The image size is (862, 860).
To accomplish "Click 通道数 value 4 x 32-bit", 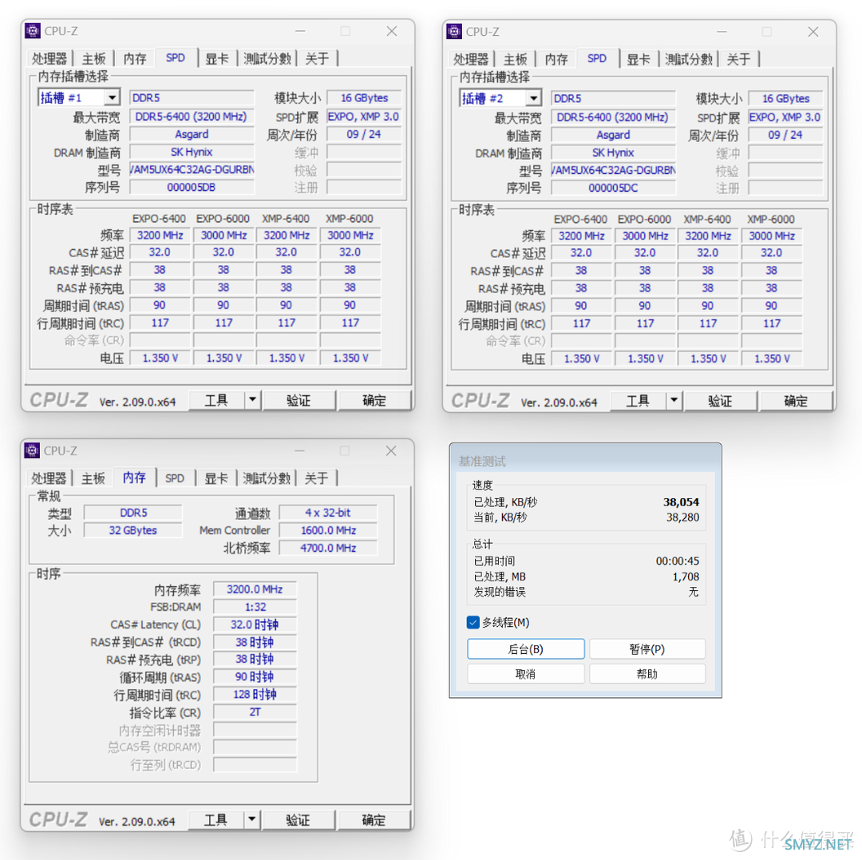I will (328, 513).
